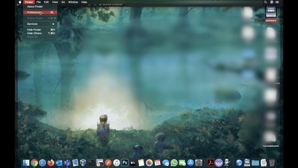Launch Microsoft Remote Desktop from the dock

[x=108, y=163]
